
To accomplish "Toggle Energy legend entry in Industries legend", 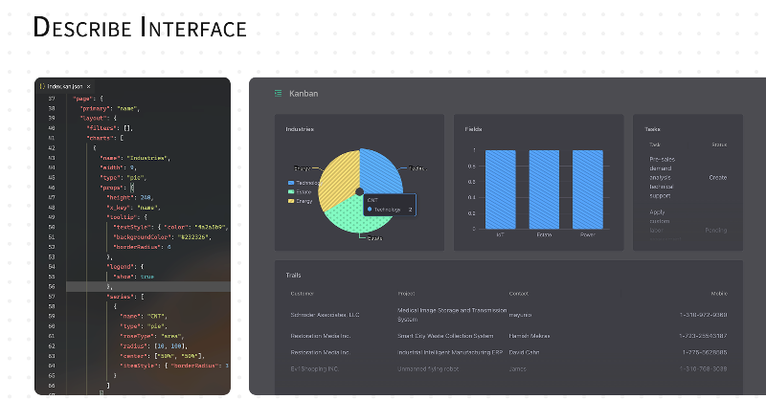I will (x=301, y=201).
